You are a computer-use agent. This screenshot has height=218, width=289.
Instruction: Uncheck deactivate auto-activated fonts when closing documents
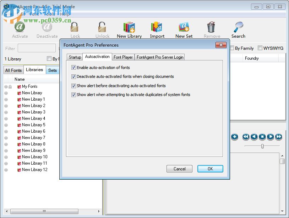[73, 76]
